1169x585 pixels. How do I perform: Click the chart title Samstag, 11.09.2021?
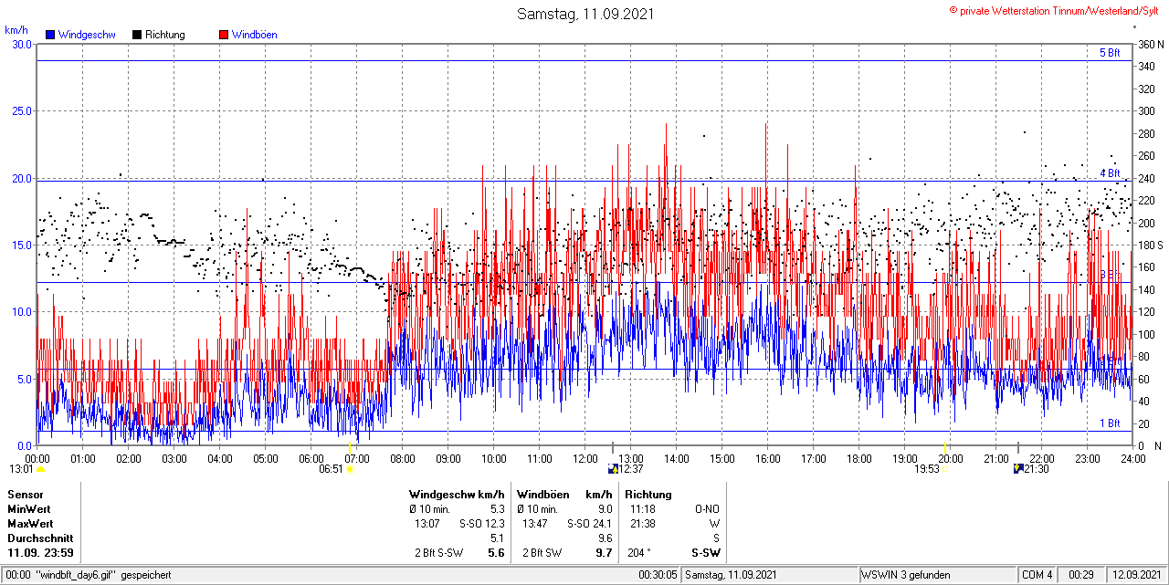pos(584,14)
